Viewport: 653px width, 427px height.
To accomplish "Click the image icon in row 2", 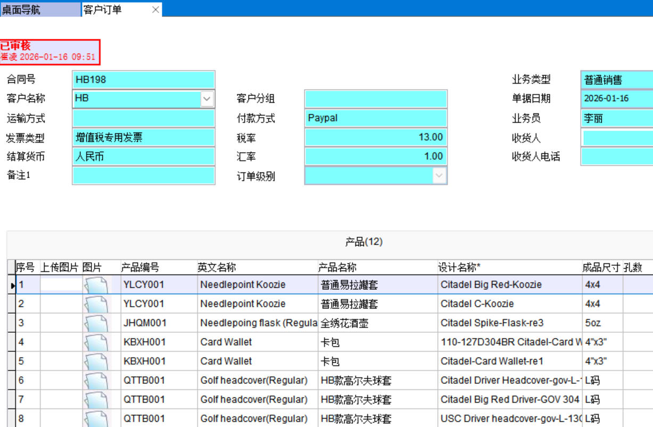I will click(x=96, y=304).
